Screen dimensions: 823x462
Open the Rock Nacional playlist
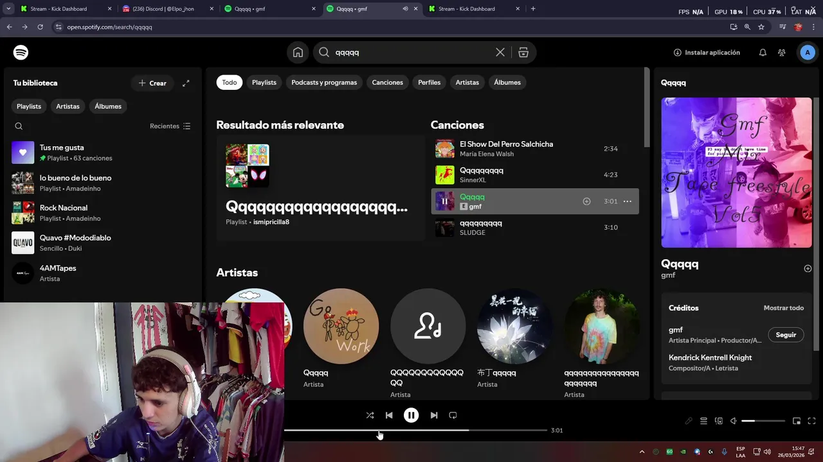point(103,213)
